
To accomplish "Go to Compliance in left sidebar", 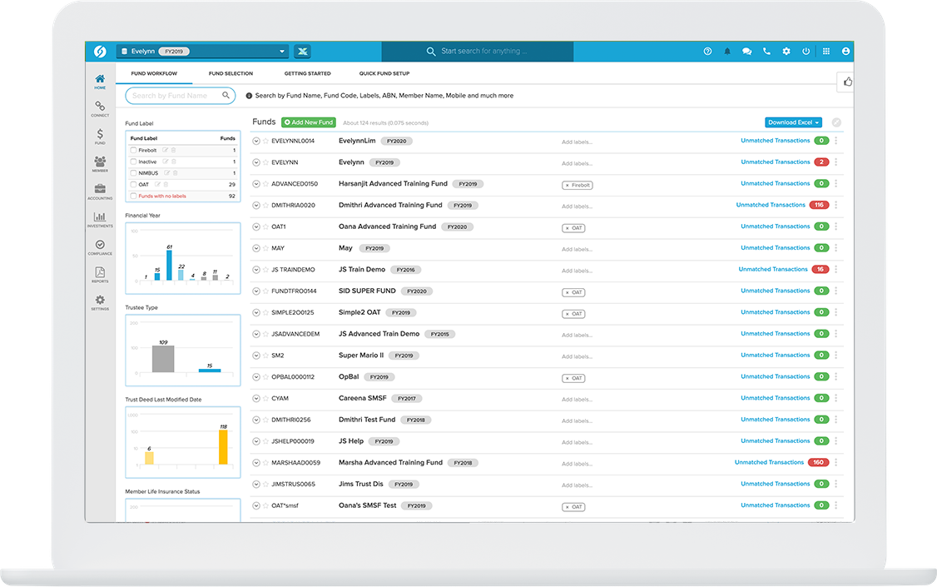I will tap(99, 246).
